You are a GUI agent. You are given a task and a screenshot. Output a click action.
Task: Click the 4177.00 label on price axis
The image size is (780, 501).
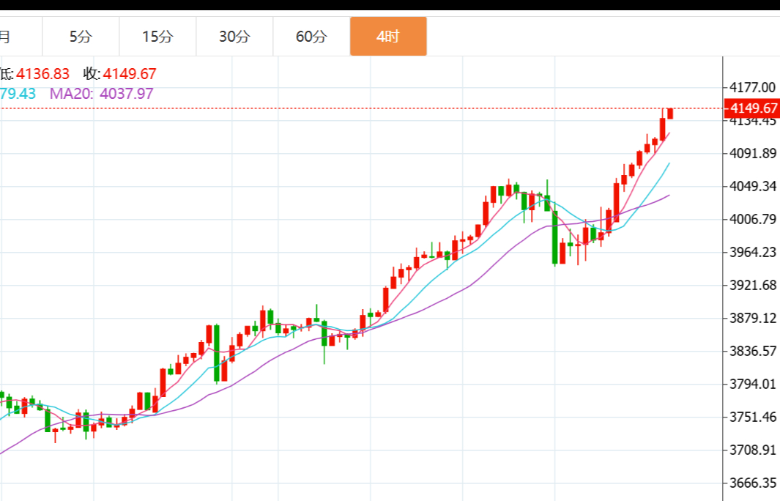click(x=752, y=87)
